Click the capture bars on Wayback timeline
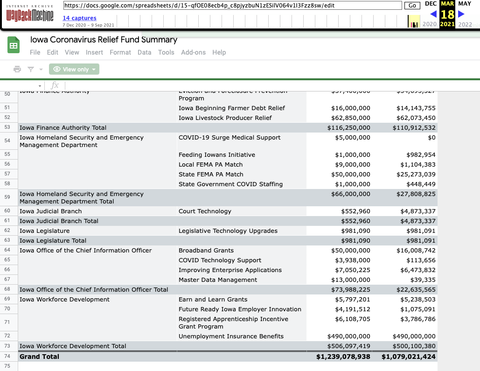 pos(414,21)
